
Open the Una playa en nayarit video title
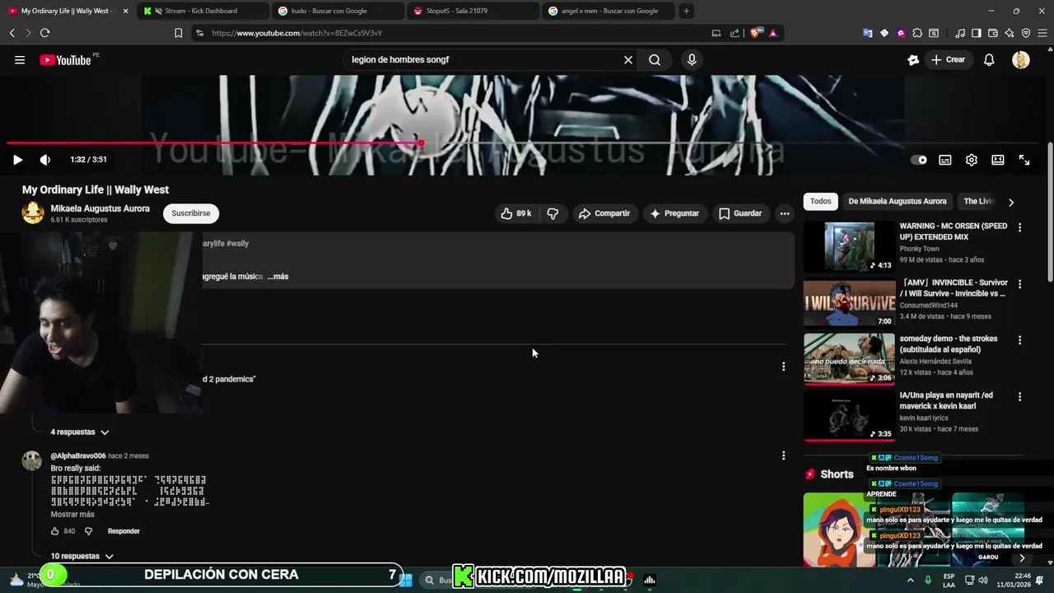tap(946, 400)
